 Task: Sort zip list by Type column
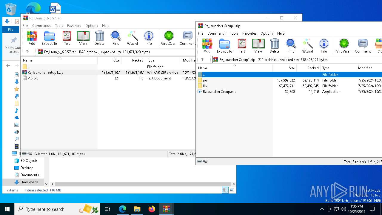pos(338,68)
